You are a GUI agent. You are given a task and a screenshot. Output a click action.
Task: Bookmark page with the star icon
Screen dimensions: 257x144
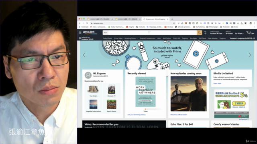click(x=174, y=23)
